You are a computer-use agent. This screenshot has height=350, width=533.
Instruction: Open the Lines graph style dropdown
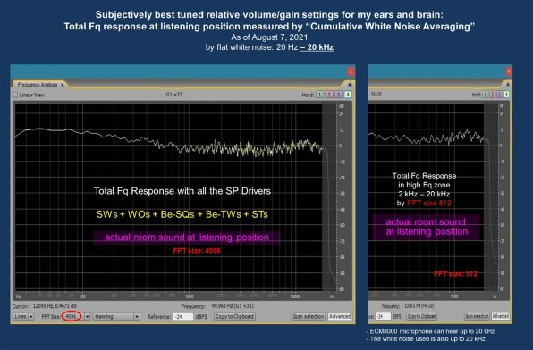[x=23, y=316]
